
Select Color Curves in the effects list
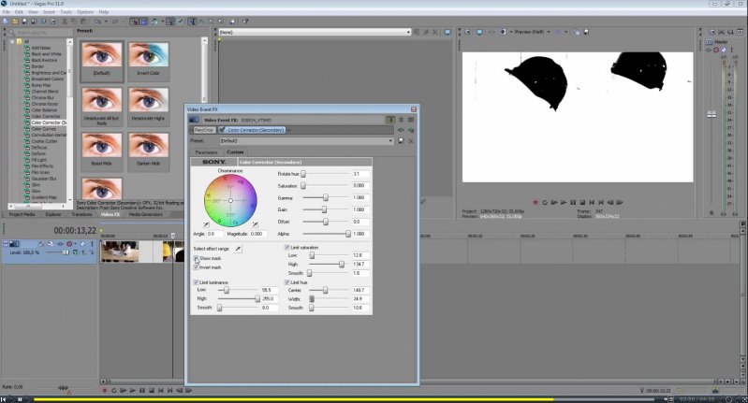point(45,128)
